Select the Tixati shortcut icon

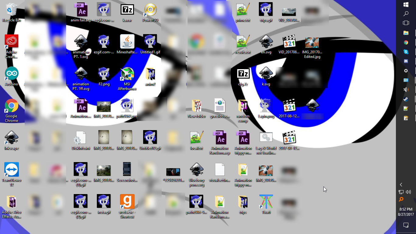tap(266, 202)
